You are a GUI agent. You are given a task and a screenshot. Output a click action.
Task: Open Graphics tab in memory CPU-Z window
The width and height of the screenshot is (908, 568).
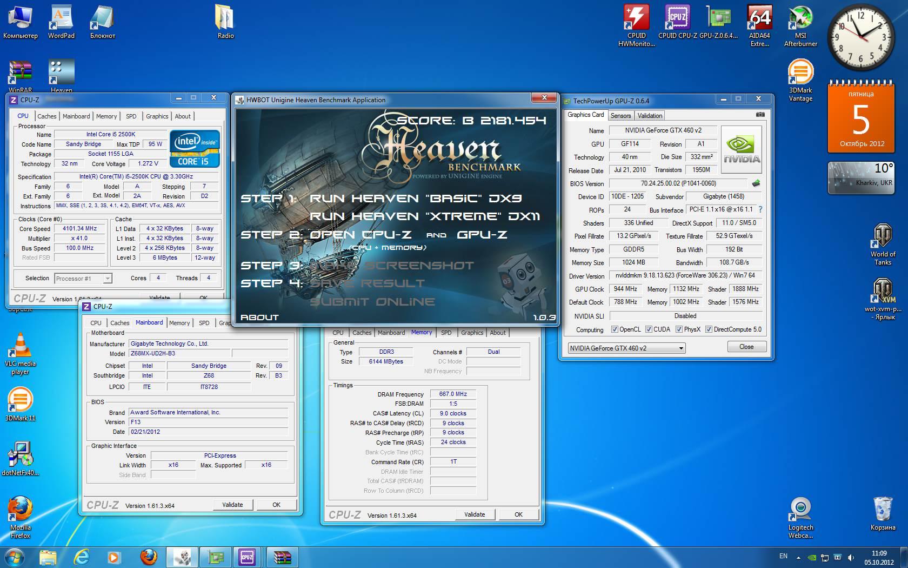pyautogui.click(x=472, y=333)
